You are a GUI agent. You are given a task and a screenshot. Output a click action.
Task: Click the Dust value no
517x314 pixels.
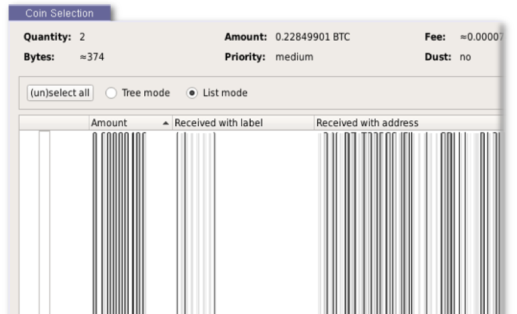click(x=465, y=57)
